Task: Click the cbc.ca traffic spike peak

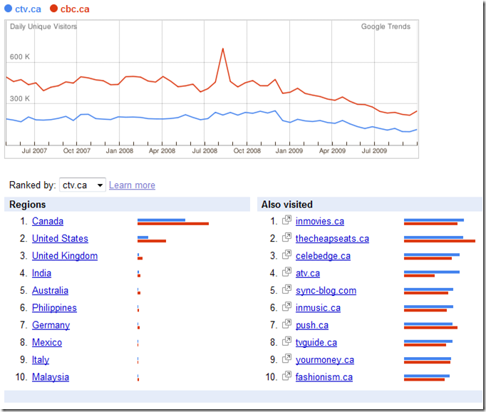Action: pos(223,49)
